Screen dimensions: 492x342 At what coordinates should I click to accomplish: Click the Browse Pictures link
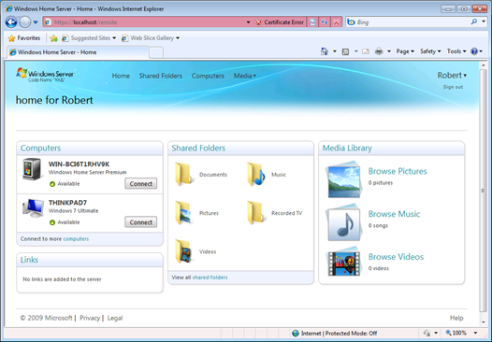(398, 172)
